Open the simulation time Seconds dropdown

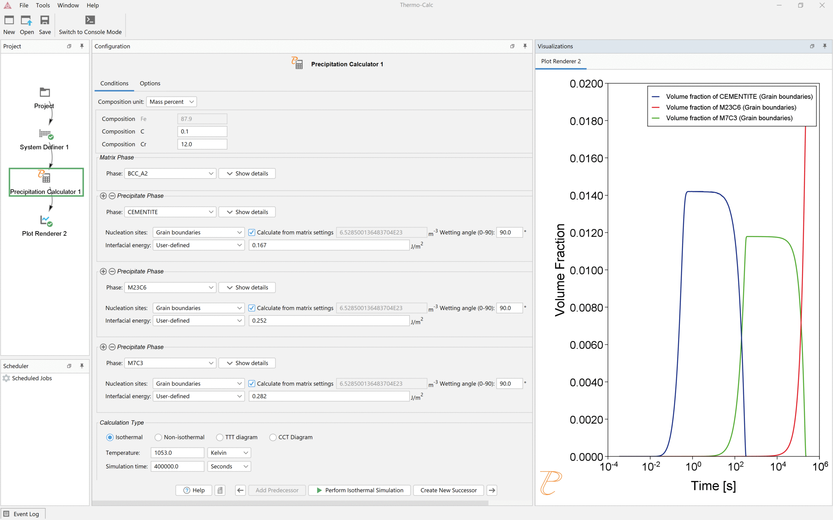click(x=229, y=466)
